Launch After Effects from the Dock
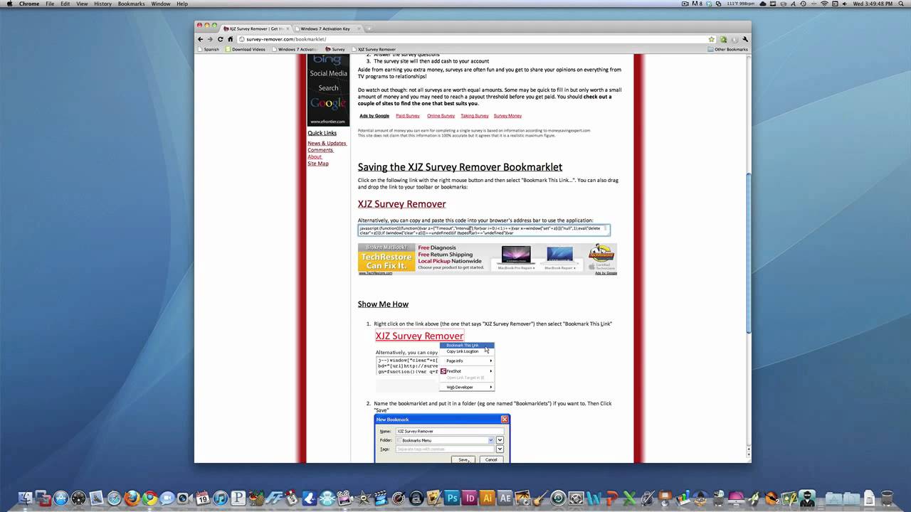The width and height of the screenshot is (911, 512). pyautogui.click(x=505, y=498)
